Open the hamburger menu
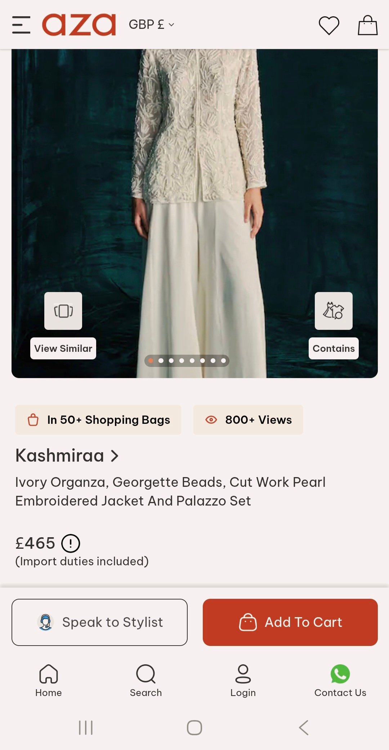This screenshot has height=750, width=389. [21, 25]
